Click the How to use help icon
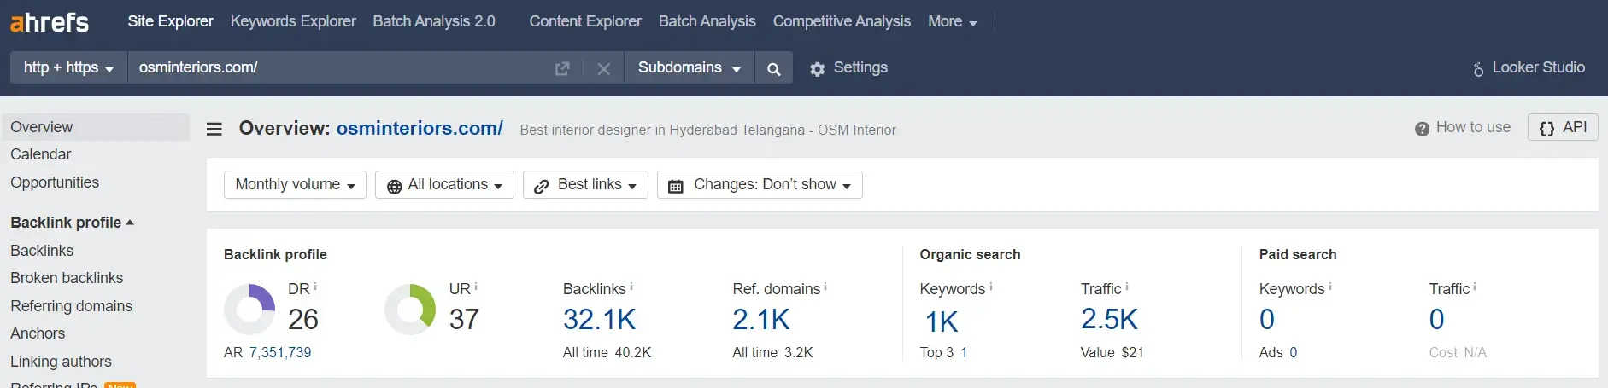The image size is (1608, 388). click(x=1422, y=129)
